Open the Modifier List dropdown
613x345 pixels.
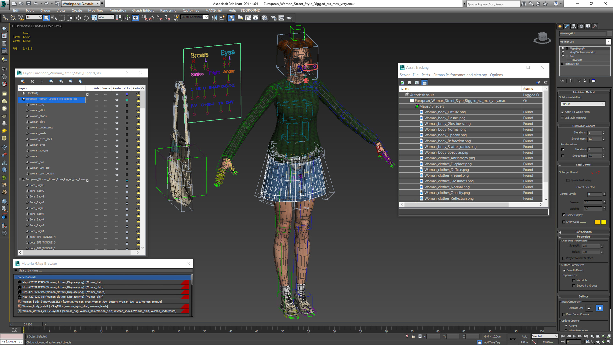[609, 42]
